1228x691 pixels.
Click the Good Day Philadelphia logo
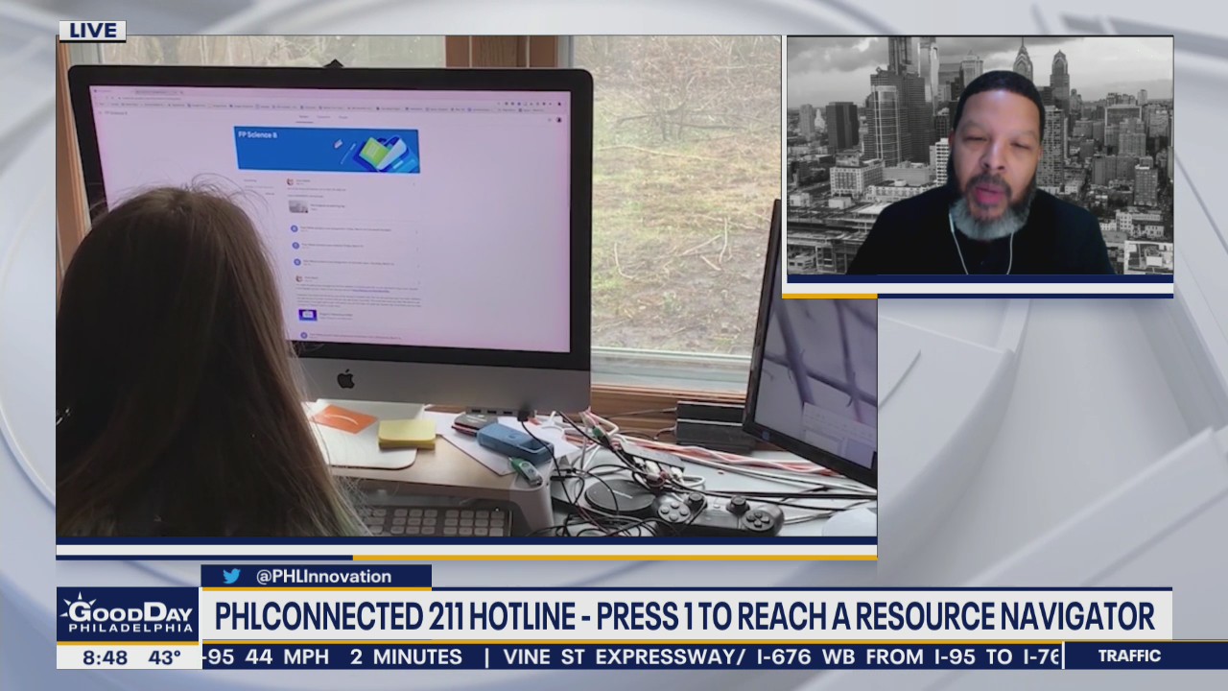coord(128,616)
